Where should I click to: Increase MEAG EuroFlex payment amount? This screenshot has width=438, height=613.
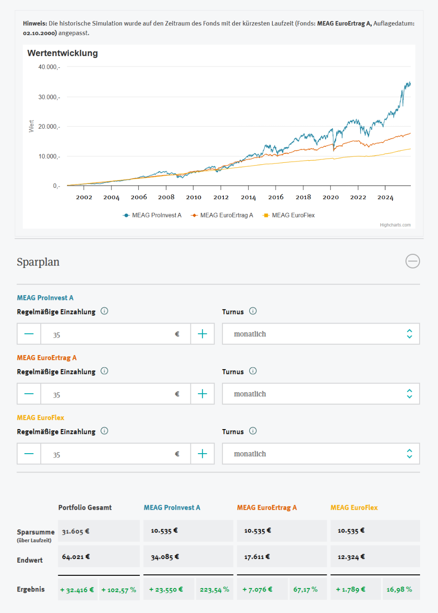202,454
